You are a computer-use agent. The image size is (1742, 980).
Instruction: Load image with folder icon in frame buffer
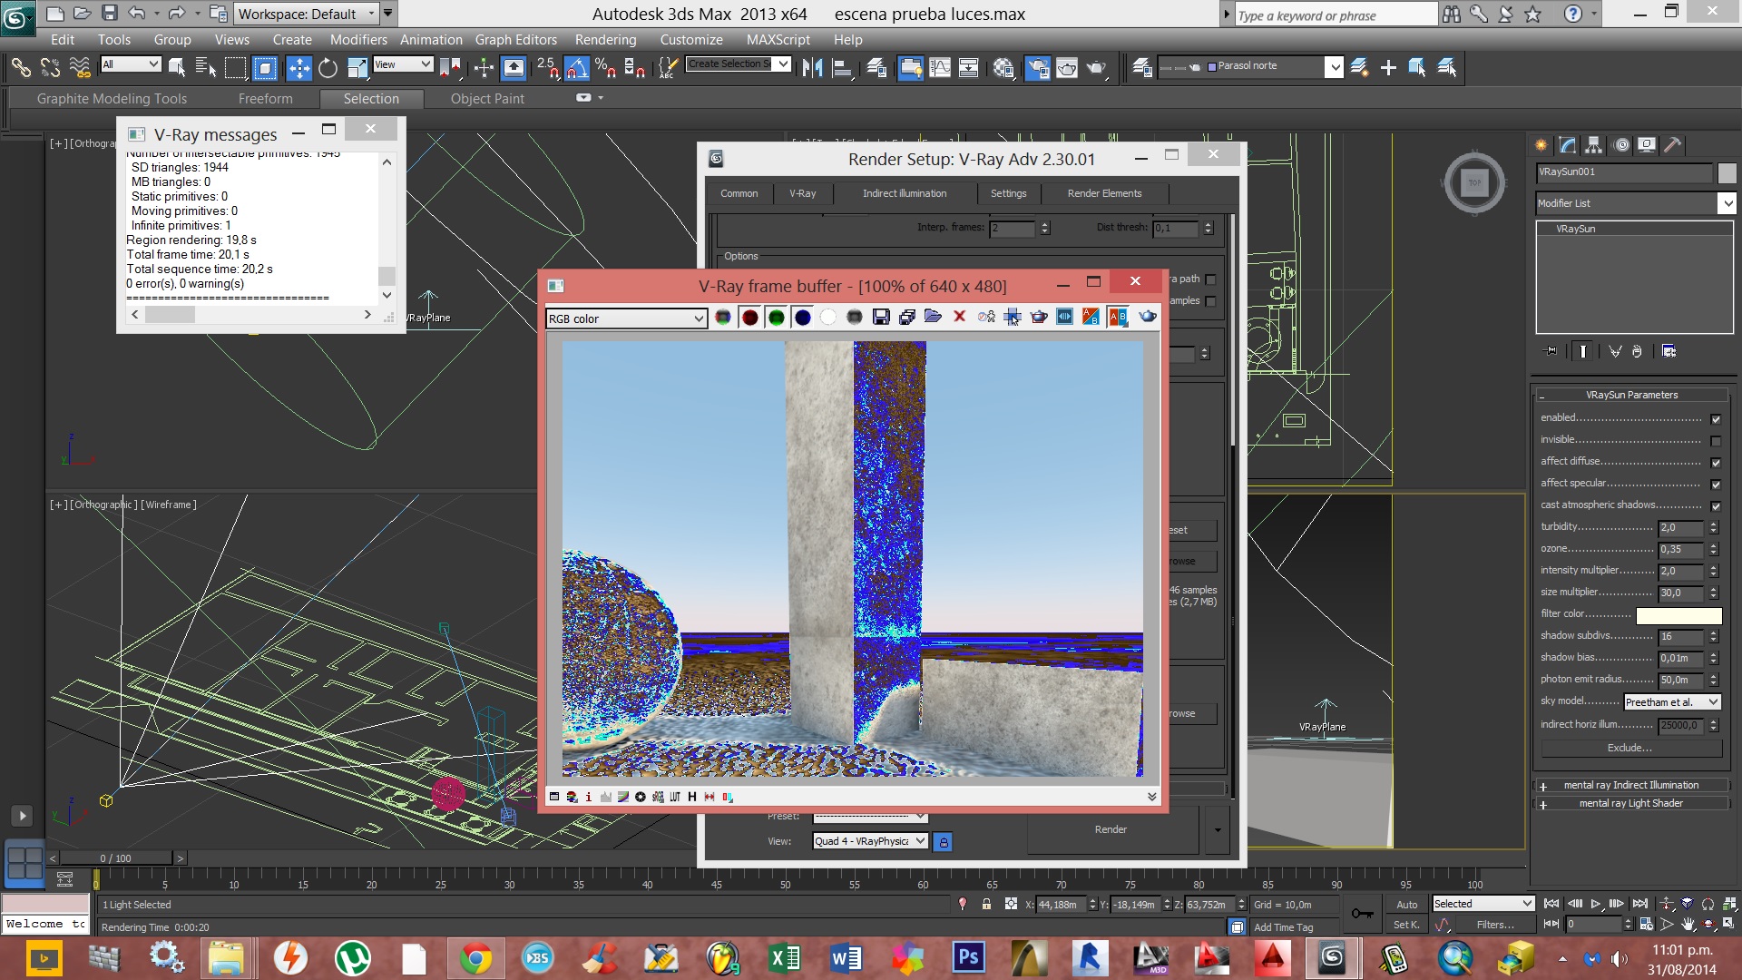(933, 317)
